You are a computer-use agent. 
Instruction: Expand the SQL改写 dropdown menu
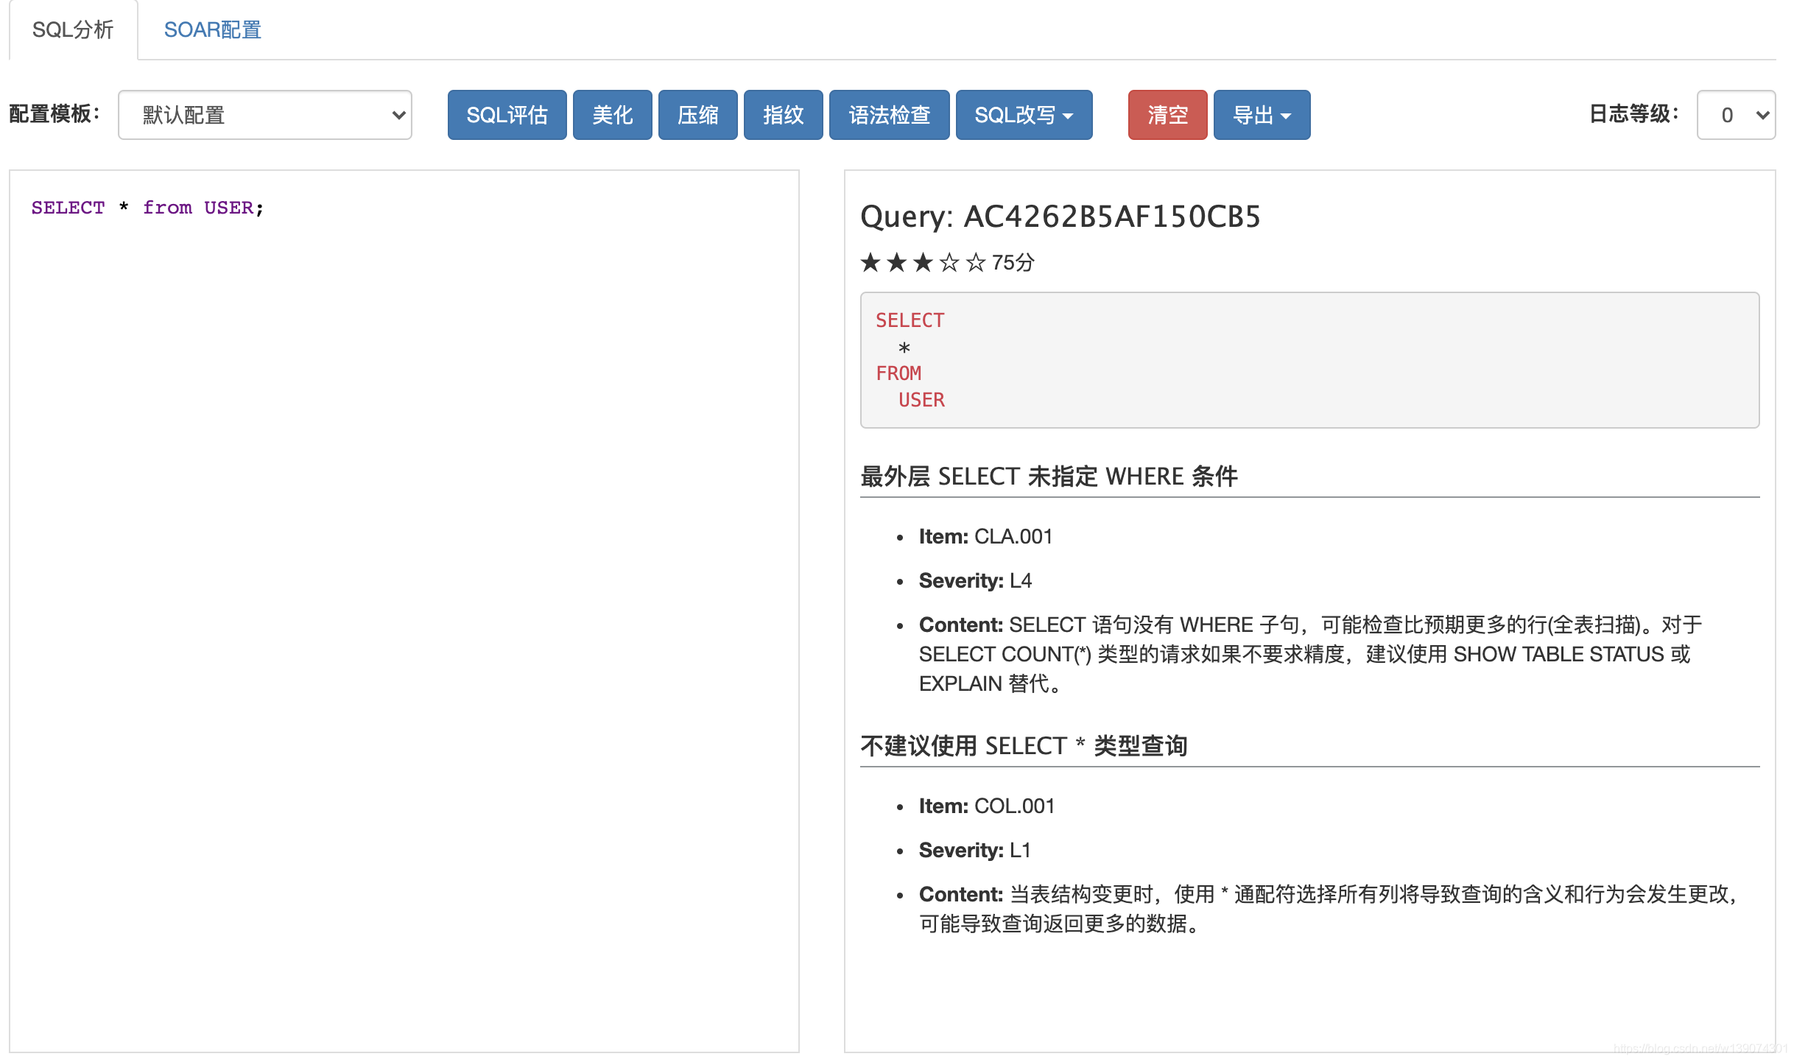1024,115
